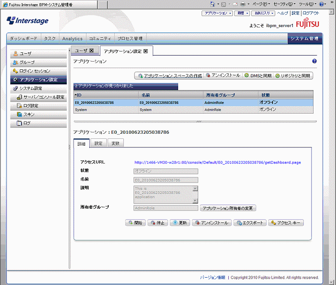This screenshot has height=285, width=336.
Task: Expand the アプリケーション dropdown at top
Action: 217,13
